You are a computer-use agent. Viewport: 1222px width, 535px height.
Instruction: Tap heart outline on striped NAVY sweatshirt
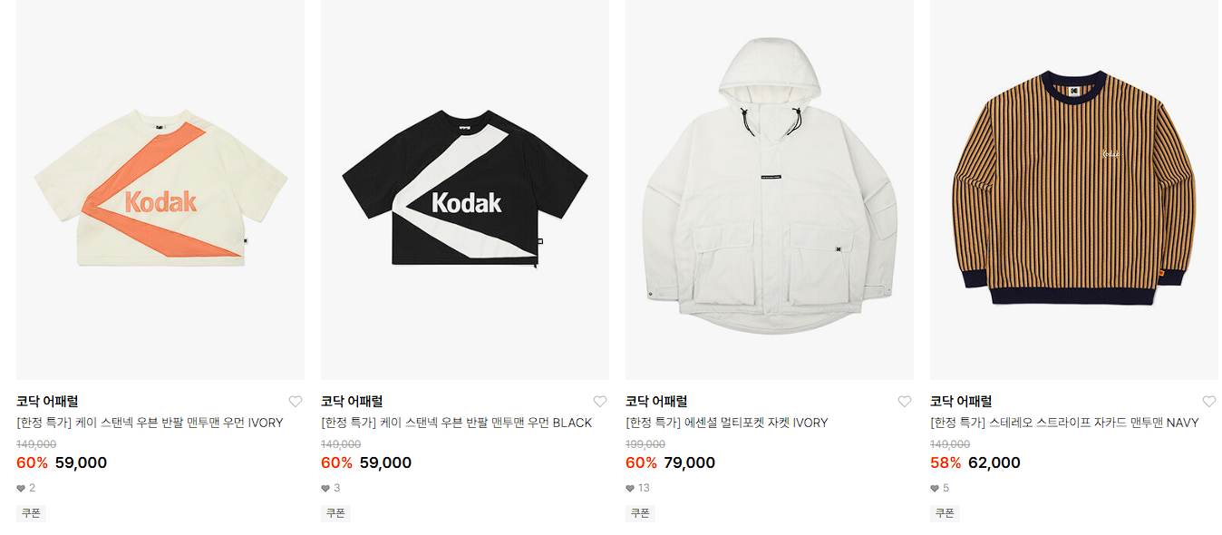[x=1209, y=402]
